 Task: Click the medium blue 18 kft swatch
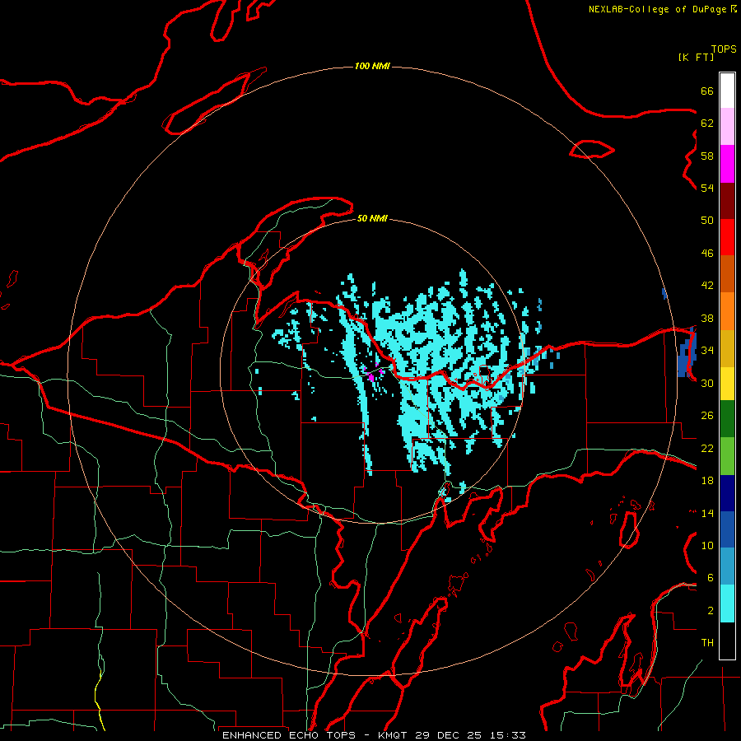tap(727, 529)
